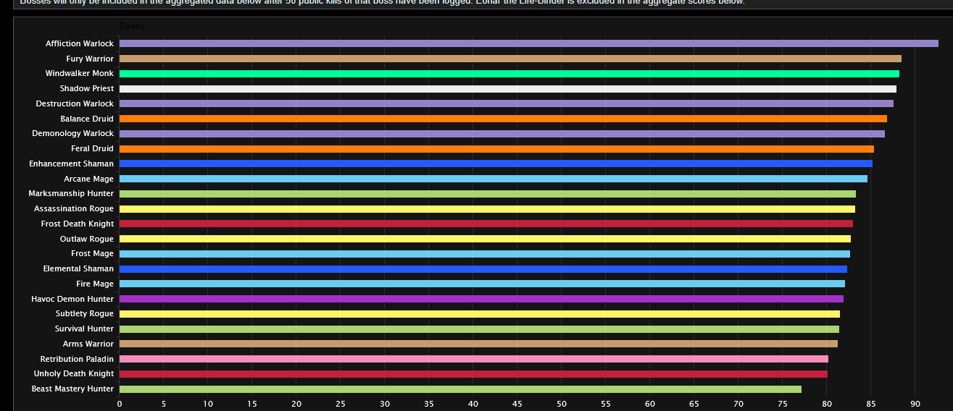Select the Balance Druid bar
The width and height of the screenshot is (953, 411).
(x=503, y=119)
